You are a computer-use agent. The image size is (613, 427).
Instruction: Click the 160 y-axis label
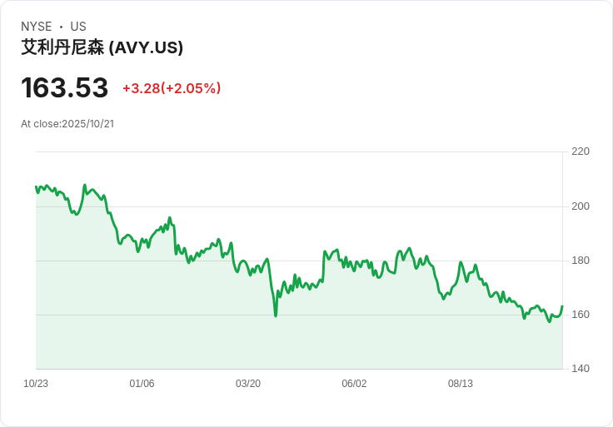point(580,315)
